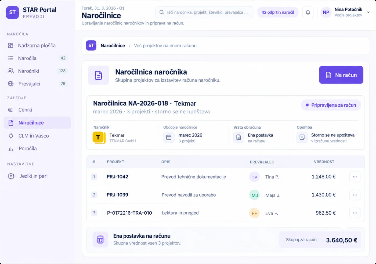Click the Opomba note icon
This screenshot has width=376, height=264.
(x=302, y=138)
